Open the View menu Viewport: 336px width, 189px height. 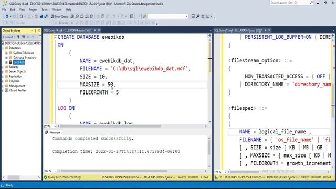[x=22, y=10]
